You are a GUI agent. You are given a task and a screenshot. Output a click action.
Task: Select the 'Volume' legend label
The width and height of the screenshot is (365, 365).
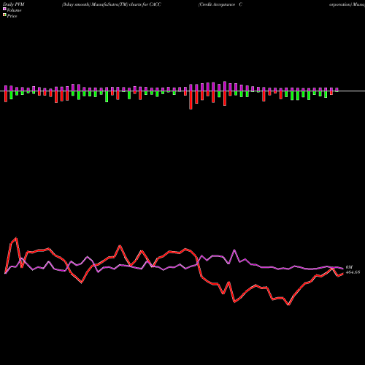coord(14,10)
